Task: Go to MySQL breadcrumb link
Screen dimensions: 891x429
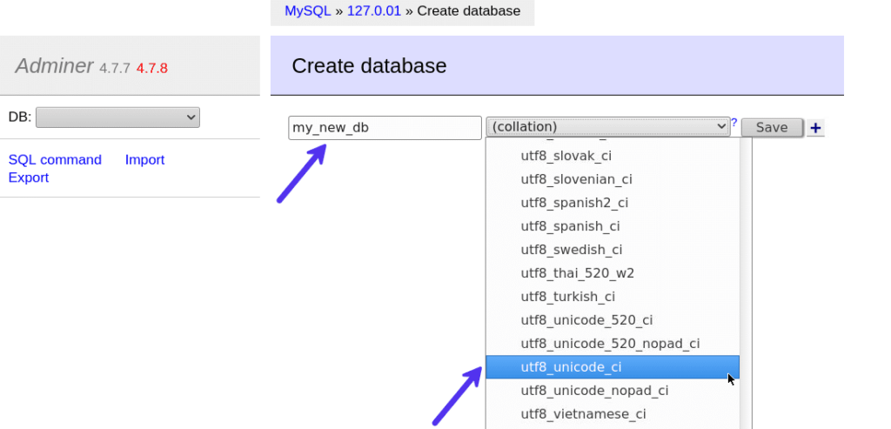Action: coord(308,11)
